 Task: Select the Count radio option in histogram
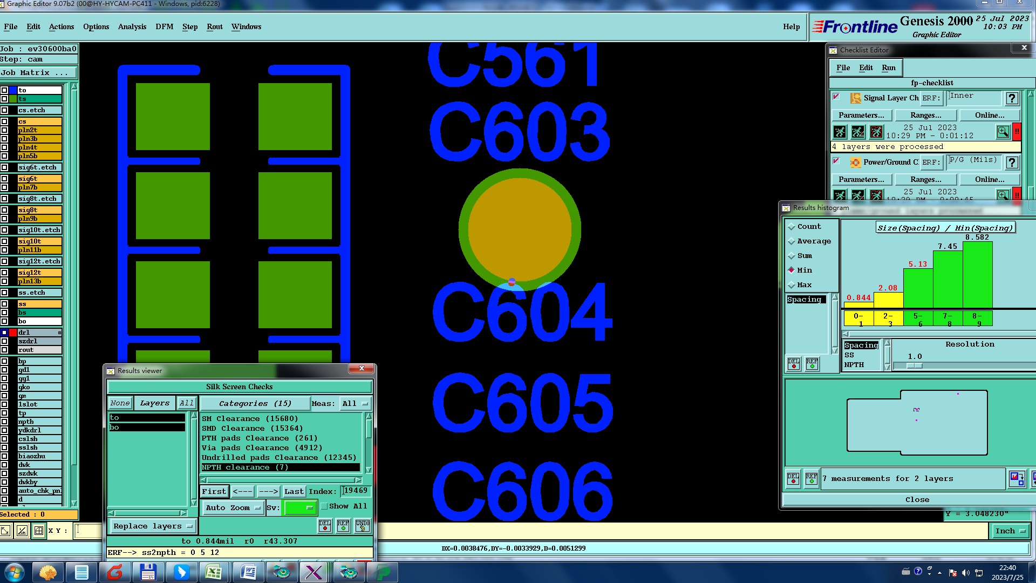(792, 227)
